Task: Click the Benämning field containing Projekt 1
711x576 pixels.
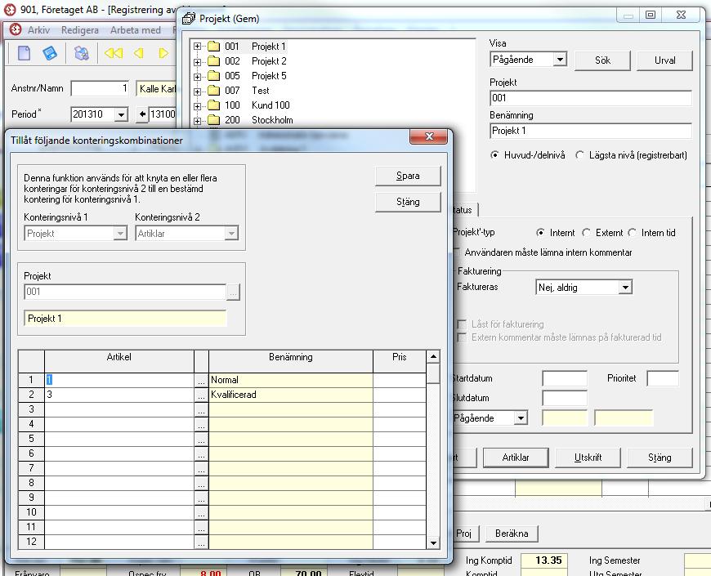Action: [x=591, y=131]
